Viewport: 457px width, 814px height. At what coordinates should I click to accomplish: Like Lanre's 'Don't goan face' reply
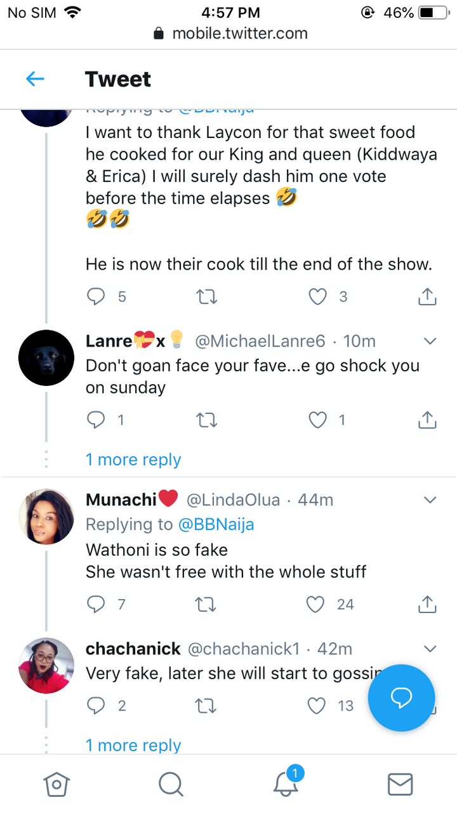(x=317, y=420)
